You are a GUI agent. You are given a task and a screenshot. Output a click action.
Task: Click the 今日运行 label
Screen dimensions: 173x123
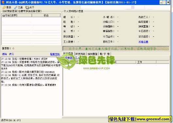[144, 31]
